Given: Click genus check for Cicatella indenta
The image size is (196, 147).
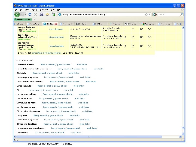Looking at the screenshot, I should point(64,65).
